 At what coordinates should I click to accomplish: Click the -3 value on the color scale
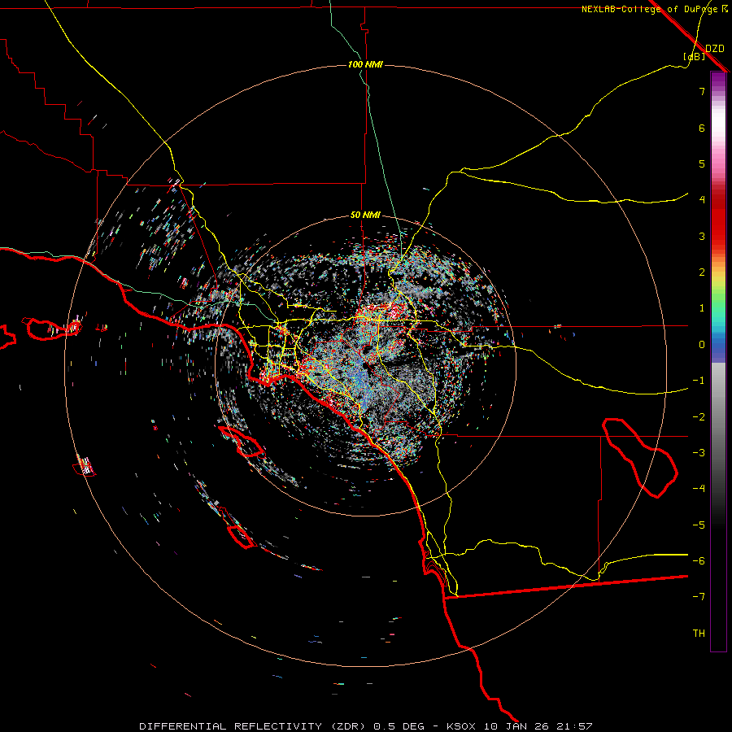(699, 453)
